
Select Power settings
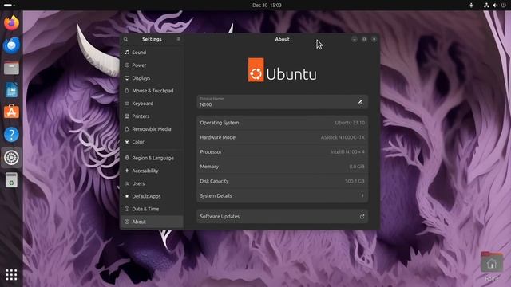[152, 65]
